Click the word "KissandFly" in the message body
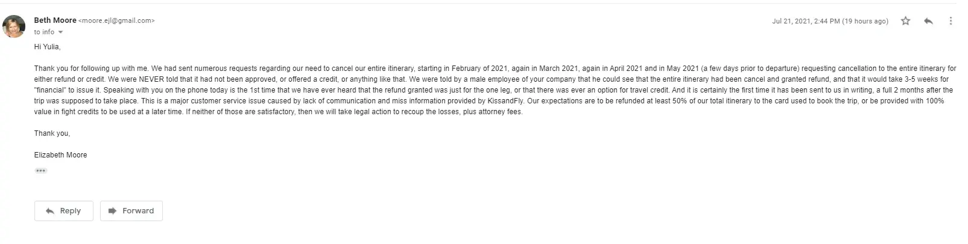 click(505, 101)
